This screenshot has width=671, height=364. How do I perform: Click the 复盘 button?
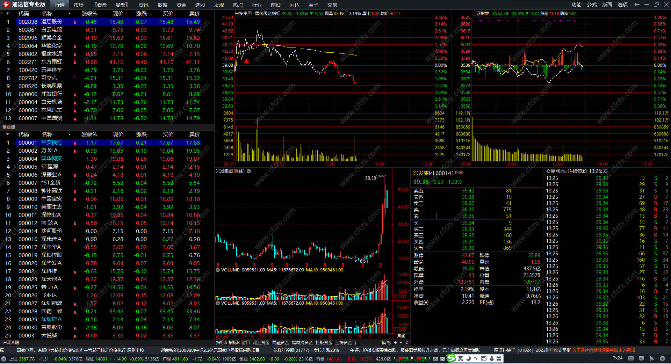tap(121, 5)
